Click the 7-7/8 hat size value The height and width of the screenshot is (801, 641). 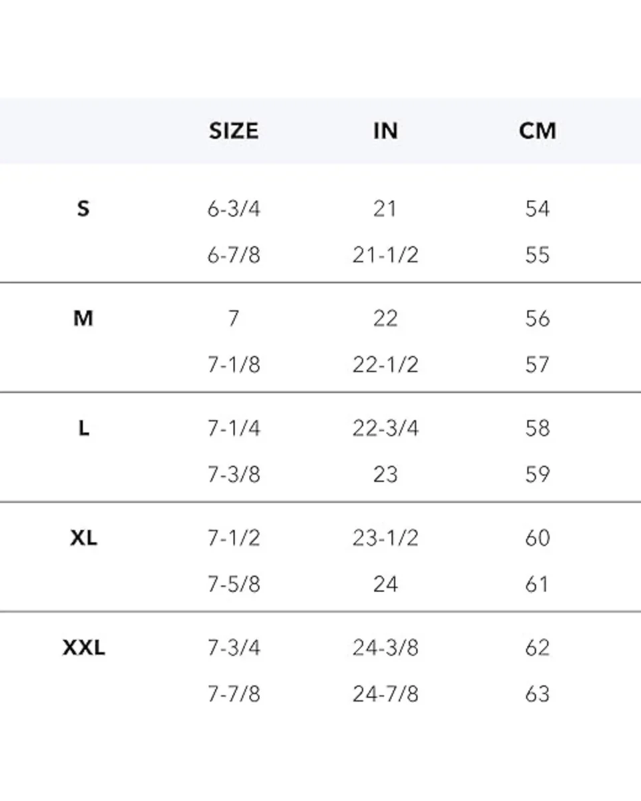click(233, 694)
